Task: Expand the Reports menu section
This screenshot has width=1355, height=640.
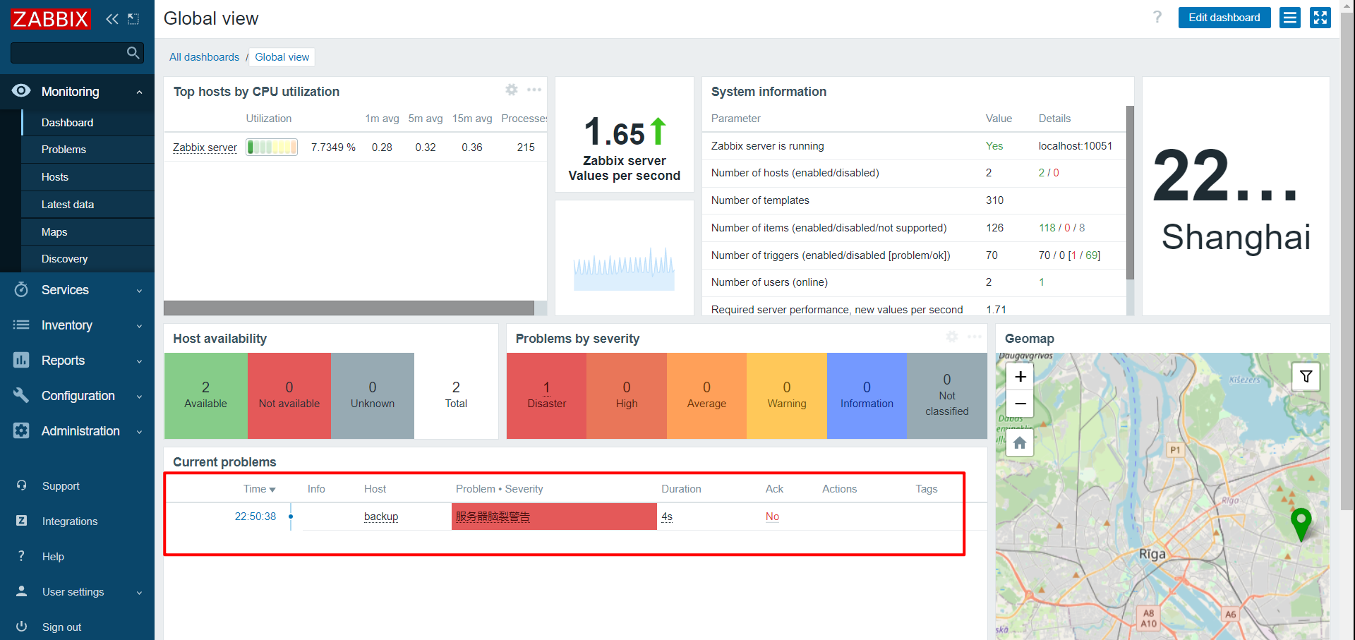Action: pyautogui.click(x=77, y=361)
